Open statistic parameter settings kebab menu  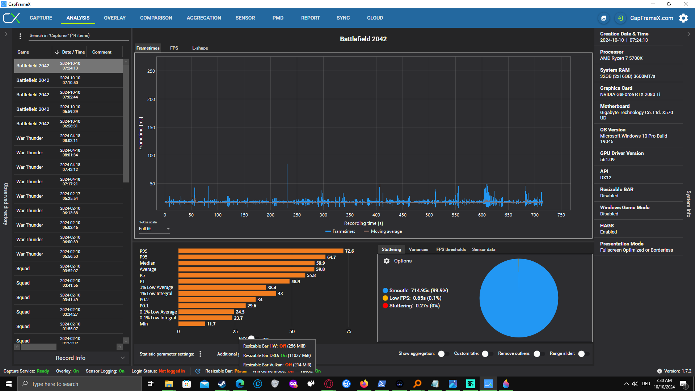tap(200, 354)
